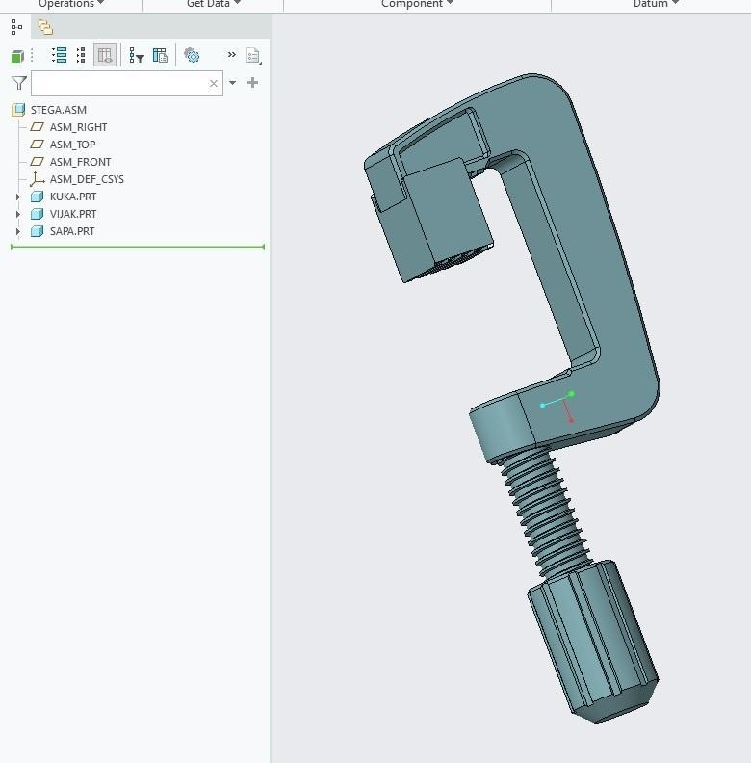
Task: Expand the VIJAK.PRT tree node
Action: 18,214
